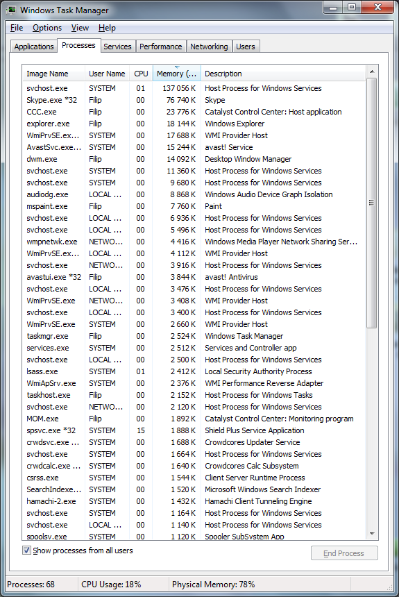Select the spsvc.exe *32 process row
The image size is (399, 597).
194,430
